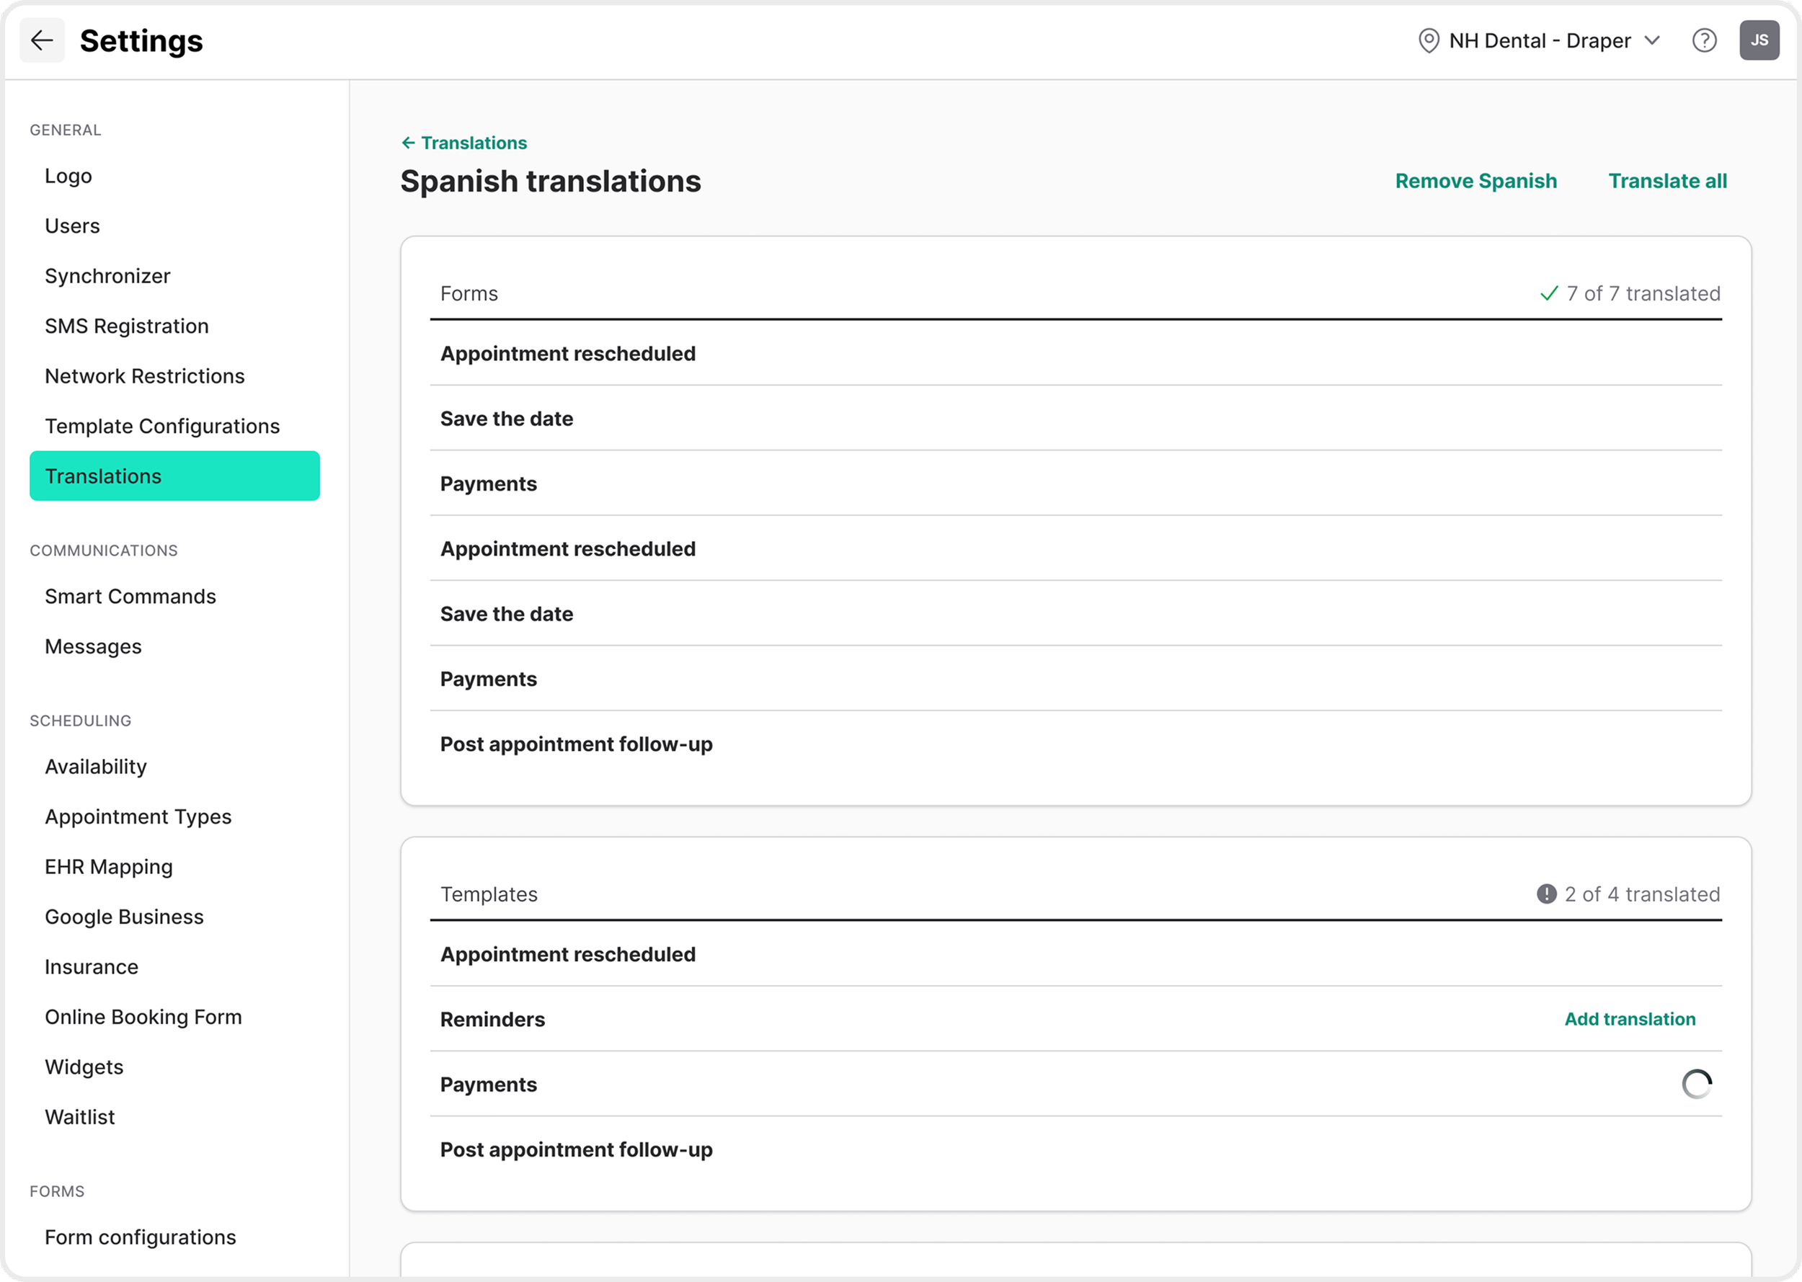Viewport: 1802px width, 1282px height.
Task: Go back via the Translations breadcrumb link
Action: coord(464,143)
